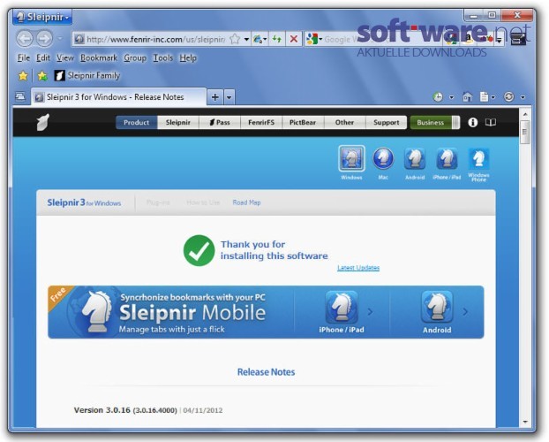This screenshot has height=442, width=549.
Task: Open the Edit menu
Action: (43, 57)
